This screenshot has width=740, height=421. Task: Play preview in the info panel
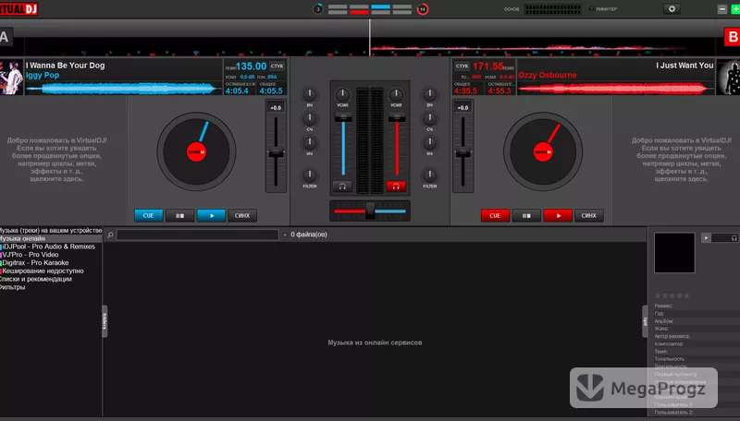706,238
